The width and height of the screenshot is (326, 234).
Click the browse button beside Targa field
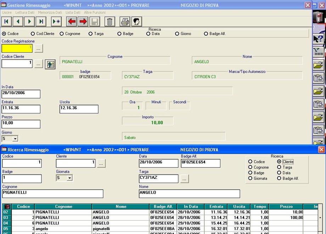tap(184, 179)
